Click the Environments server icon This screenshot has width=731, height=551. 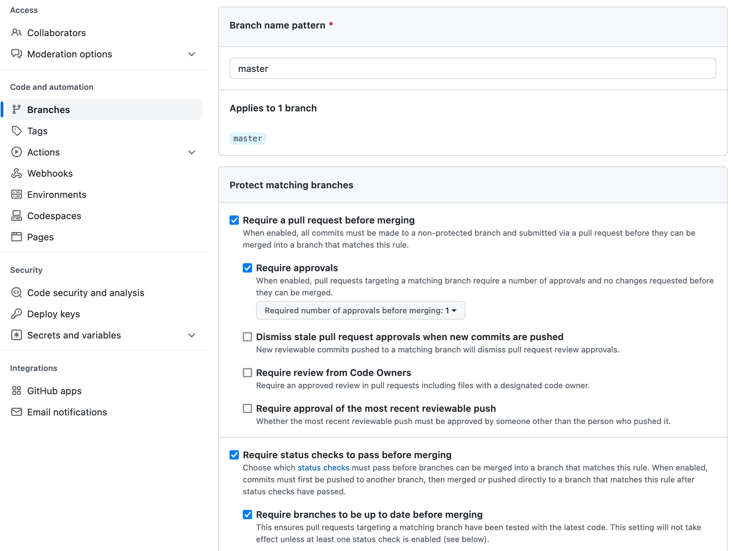click(16, 194)
